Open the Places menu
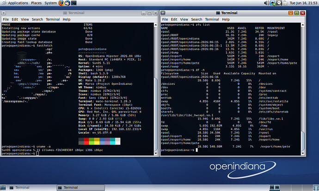 click(36, 3)
